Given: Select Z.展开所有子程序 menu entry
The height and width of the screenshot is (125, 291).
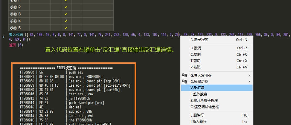Looking at the screenshot, I should pyautogui.click(x=217, y=101).
